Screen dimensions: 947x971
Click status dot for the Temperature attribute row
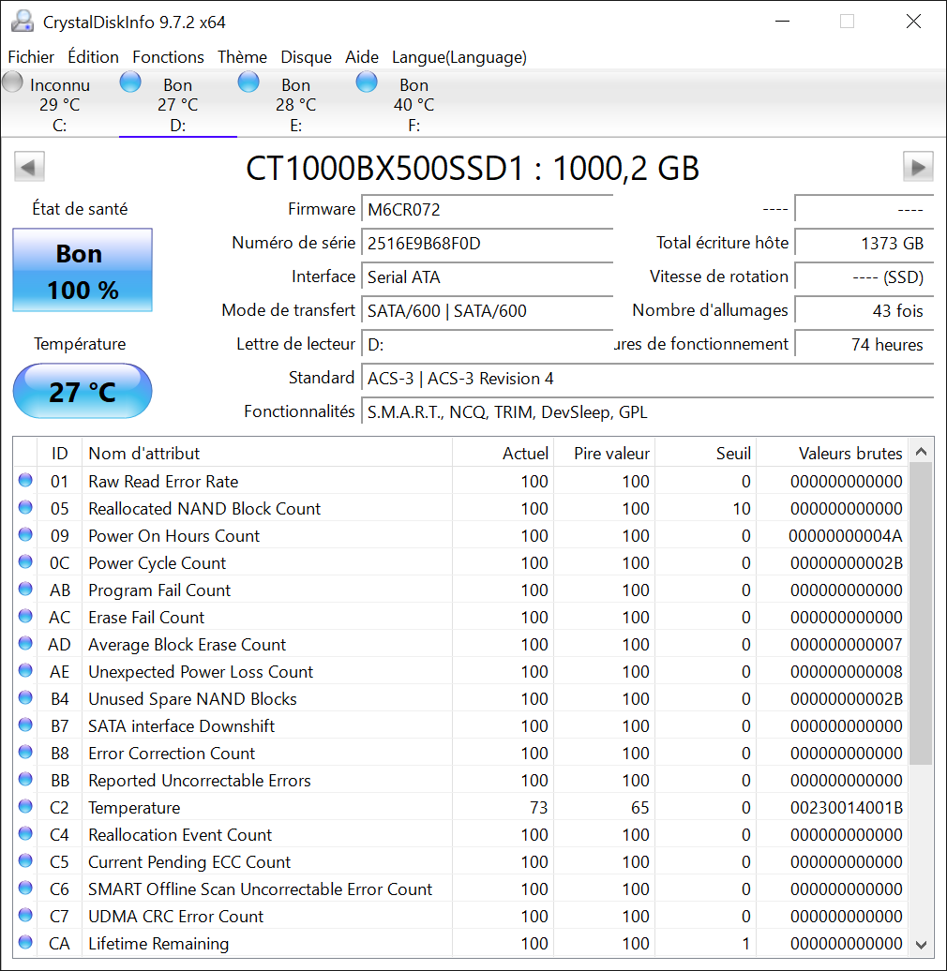click(x=25, y=806)
